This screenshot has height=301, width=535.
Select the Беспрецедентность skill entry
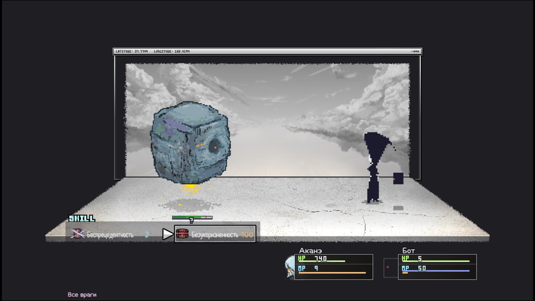[x=110, y=235]
